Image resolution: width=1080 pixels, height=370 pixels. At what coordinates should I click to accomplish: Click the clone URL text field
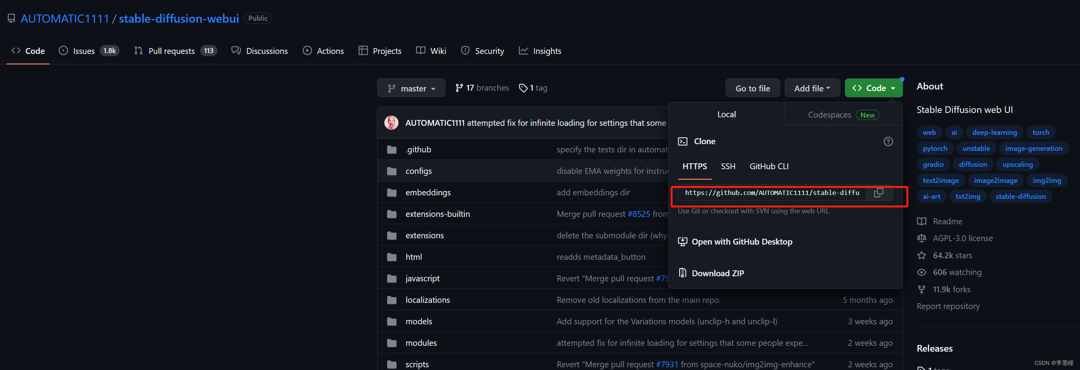pos(772,193)
